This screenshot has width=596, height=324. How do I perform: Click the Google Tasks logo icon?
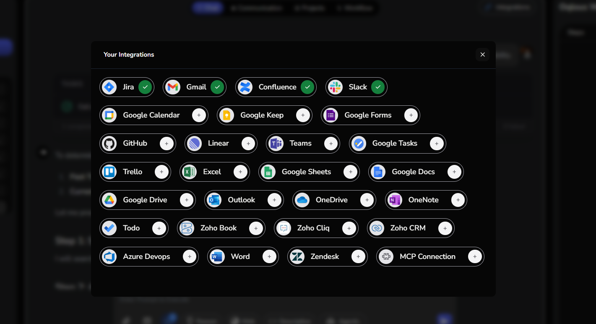click(359, 144)
